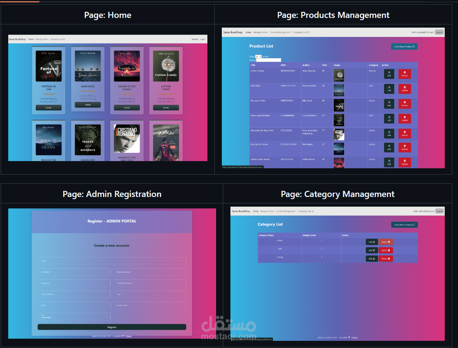458x348 pixels.
Task: Expand Content Management menu on Category page
Action: point(286,211)
